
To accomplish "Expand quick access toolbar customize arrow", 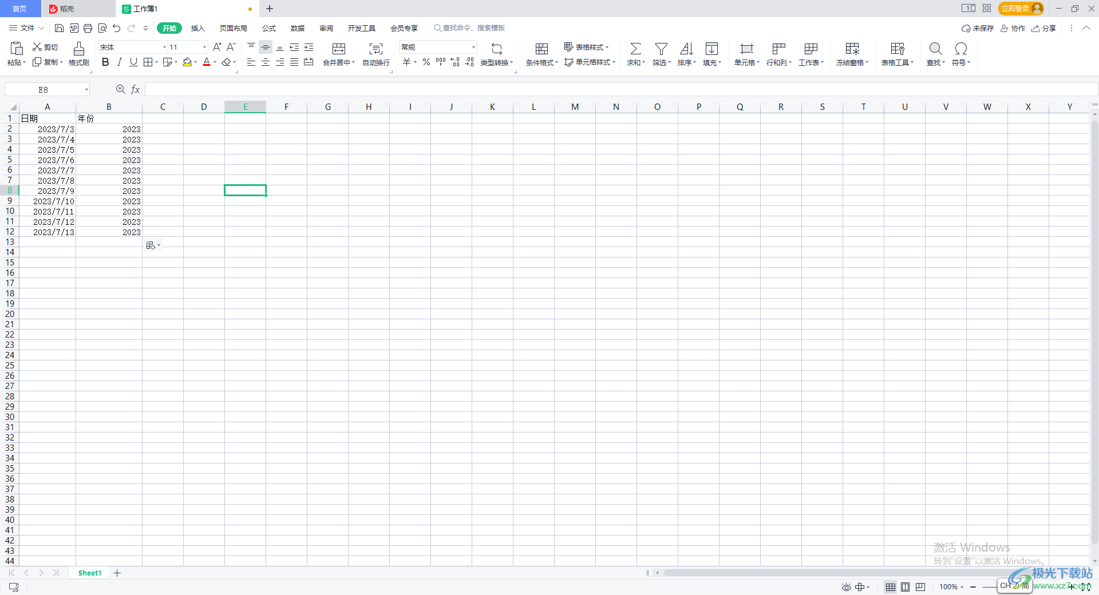I will click(x=145, y=28).
